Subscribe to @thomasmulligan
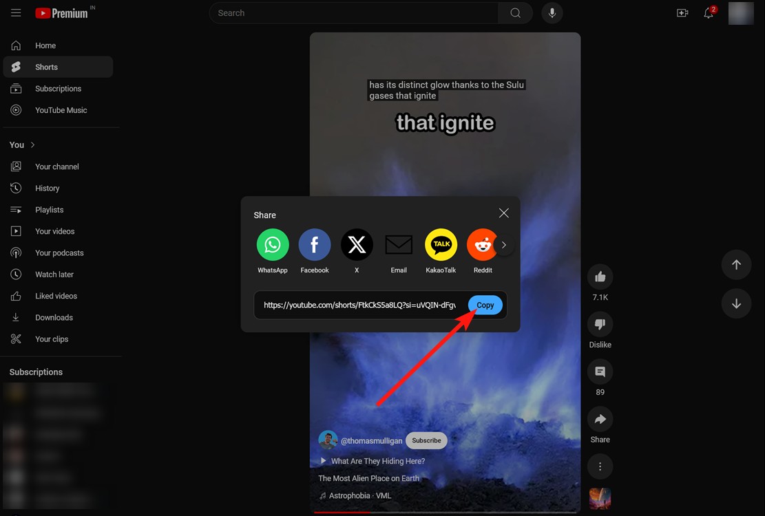Screen dimensions: 765x516 click(x=426, y=440)
